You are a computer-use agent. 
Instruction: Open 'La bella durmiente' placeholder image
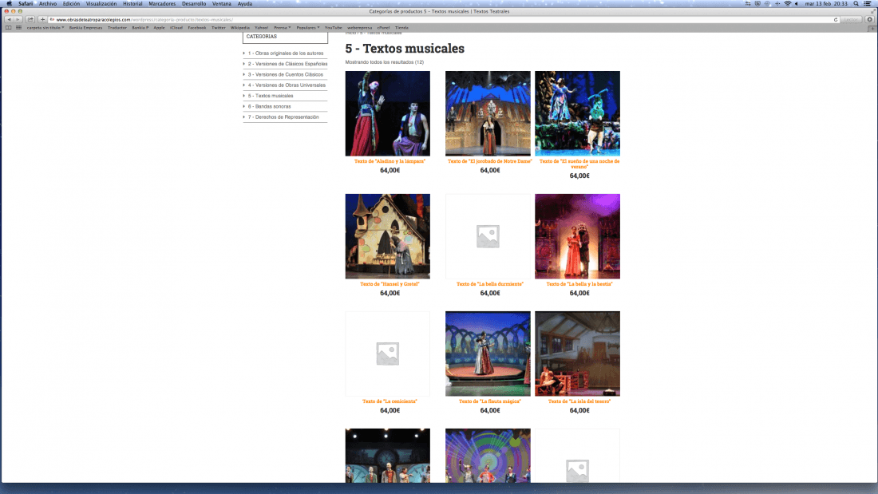(488, 236)
